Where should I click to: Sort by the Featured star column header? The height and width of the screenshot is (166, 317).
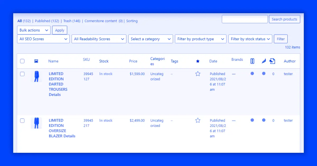[x=198, y=61]
